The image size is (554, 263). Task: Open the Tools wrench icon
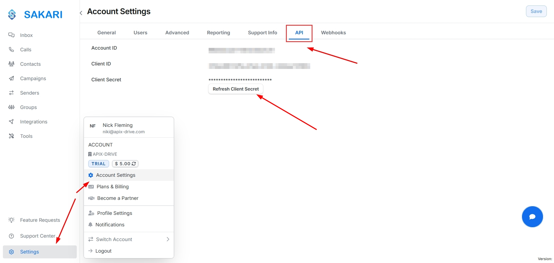tap(11, 136)
